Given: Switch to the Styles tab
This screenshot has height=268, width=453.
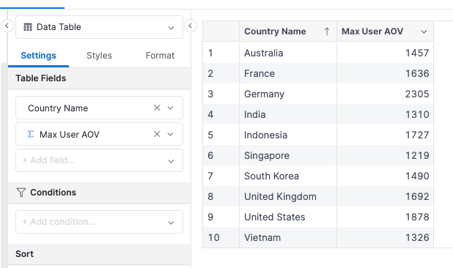Looking at the screenshot, I should (99, 56).
